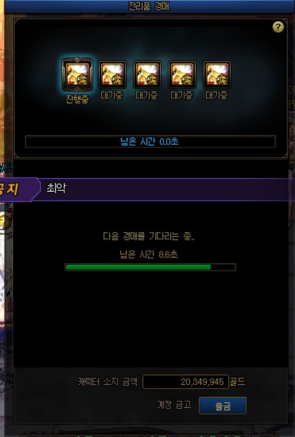Click the 진행중 status label
Screen dimensions: 295x437
pos(77,99)
